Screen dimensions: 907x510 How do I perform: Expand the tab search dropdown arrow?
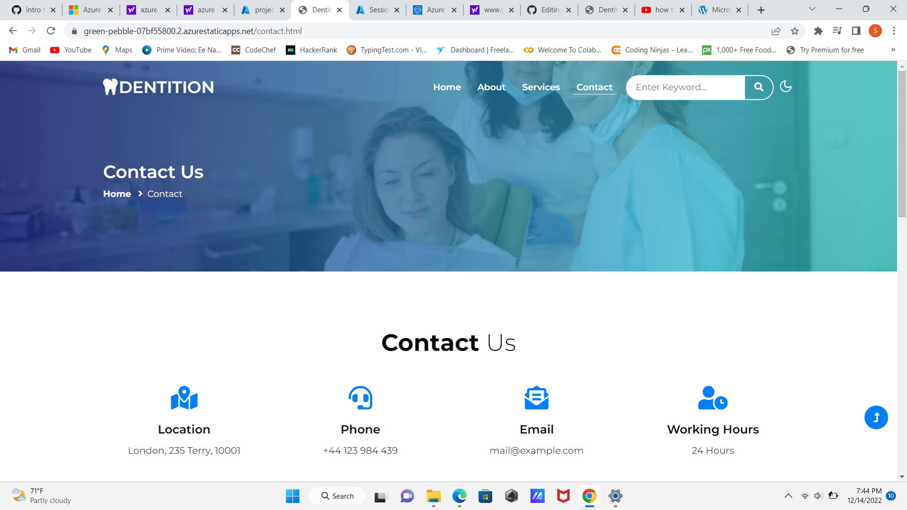point(812,9)
